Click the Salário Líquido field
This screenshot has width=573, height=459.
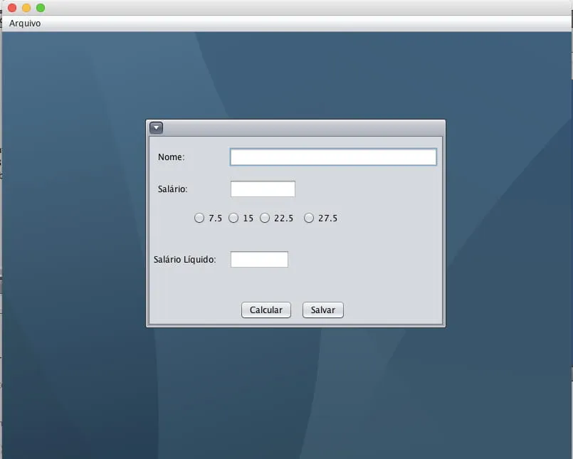(259, 259)
